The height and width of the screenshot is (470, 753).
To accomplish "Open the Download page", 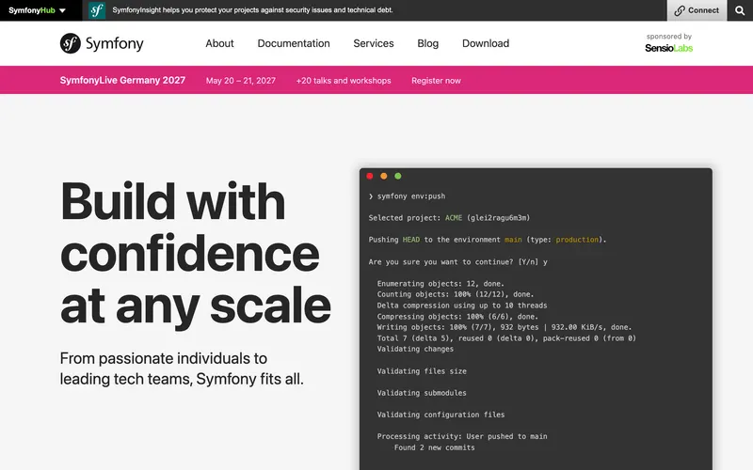I will point(486,43).
